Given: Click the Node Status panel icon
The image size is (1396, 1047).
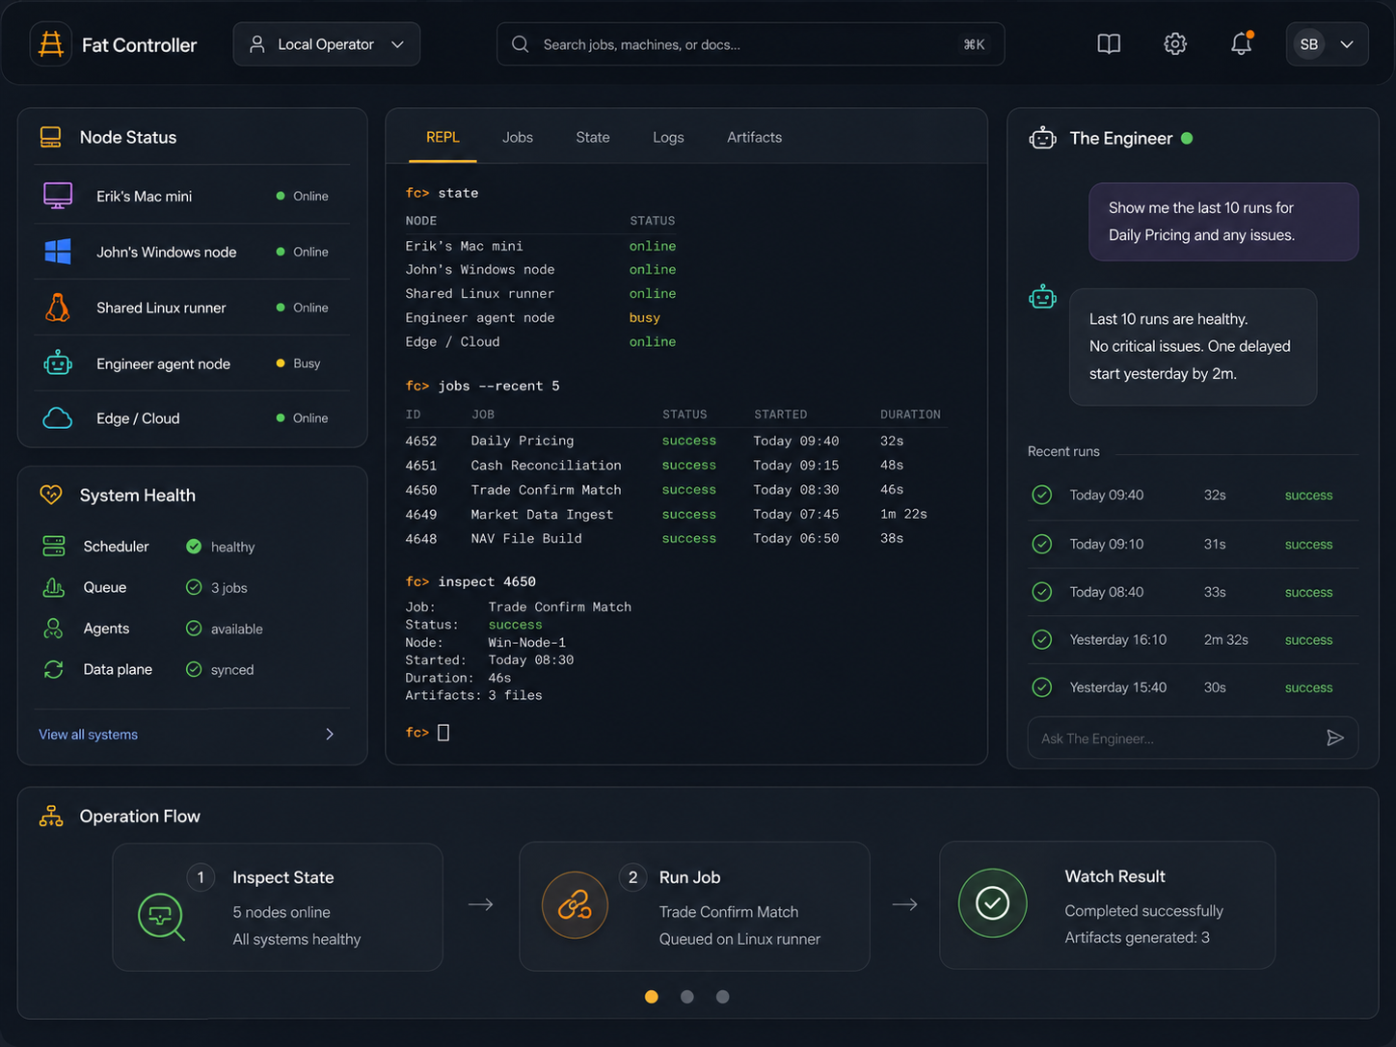Looking at the screenshot, I should click(51, 137).
